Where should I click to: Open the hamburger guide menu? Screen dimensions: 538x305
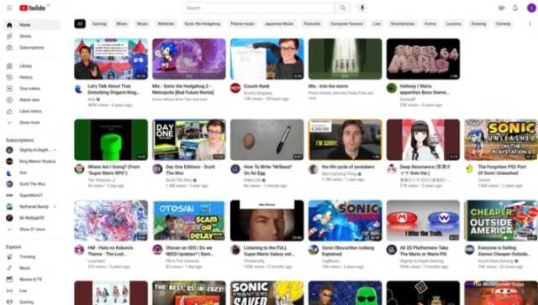coord(9,8)
